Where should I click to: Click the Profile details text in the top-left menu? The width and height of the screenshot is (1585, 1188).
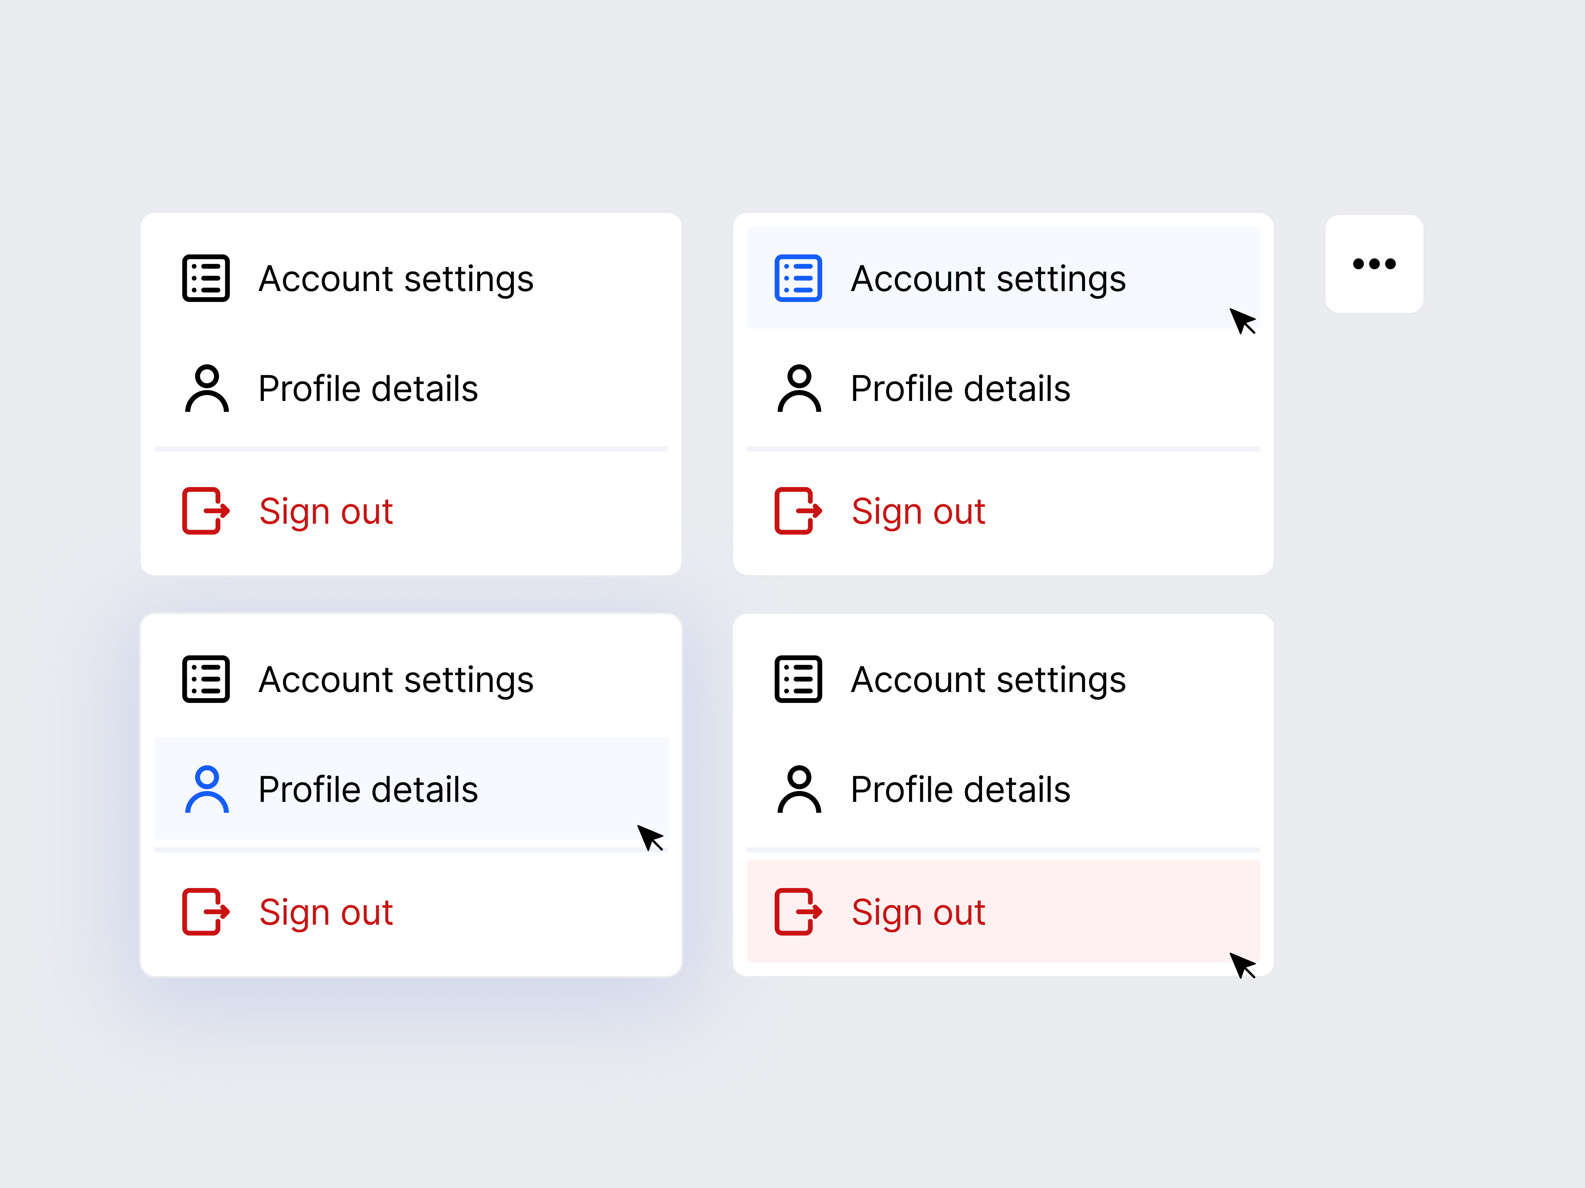[368, 389]
